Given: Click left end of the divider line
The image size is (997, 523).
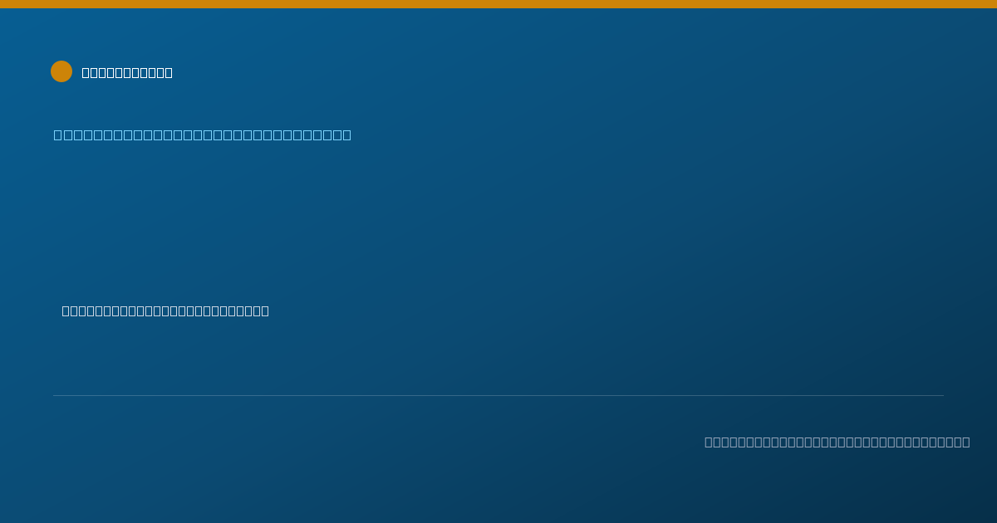Looking at the screenshot, I should point(55,395).
